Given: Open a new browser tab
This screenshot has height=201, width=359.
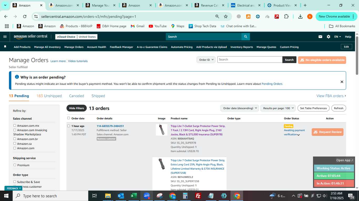Looking at the screenshot, I should click(305, 5).
